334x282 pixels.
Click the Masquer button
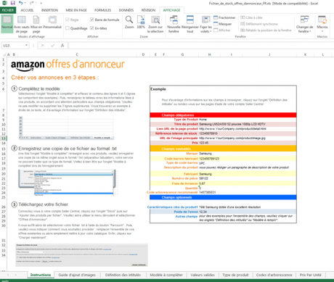pyautogui.click(x=223, y=24)
